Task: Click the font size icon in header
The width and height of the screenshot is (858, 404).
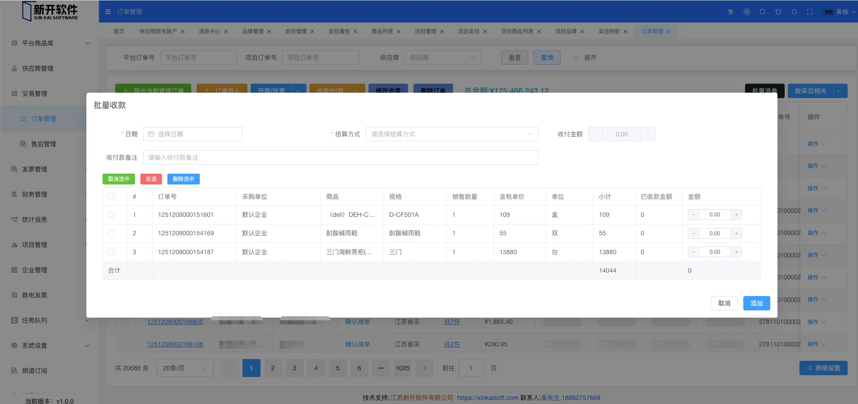Action: pyautogui.click(x=731, y=12)
